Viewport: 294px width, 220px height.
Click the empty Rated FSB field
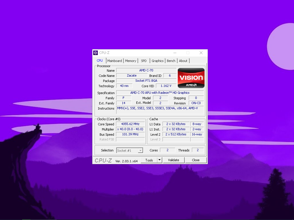click(130, 139)
